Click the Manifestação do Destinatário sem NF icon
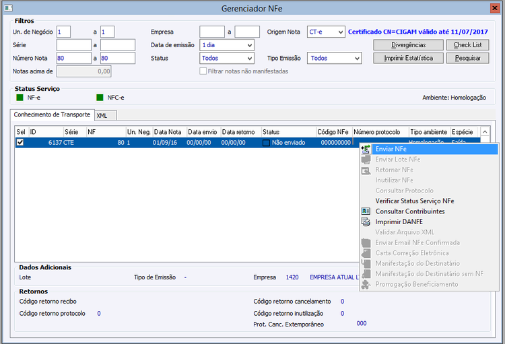 click(366, 274)
